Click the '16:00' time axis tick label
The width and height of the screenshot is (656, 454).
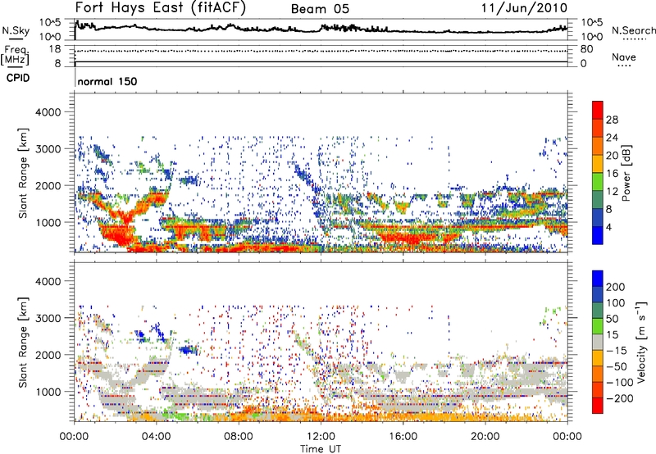point(403,437)
